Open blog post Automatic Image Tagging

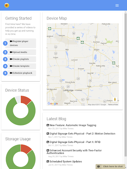pyautogui.click(x=73, y=125)
